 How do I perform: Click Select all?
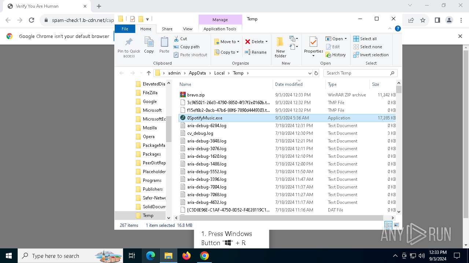point(365,39)
